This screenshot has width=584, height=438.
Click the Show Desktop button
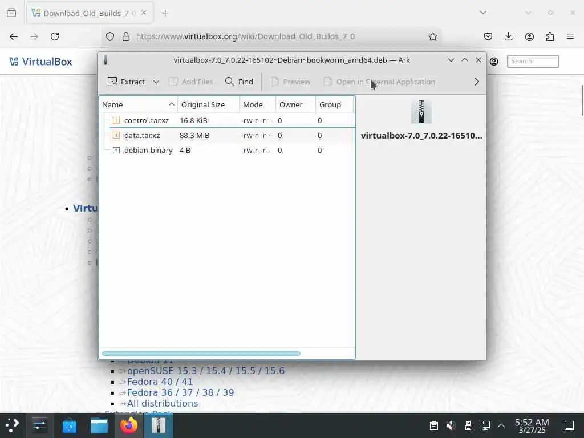pyautogui.click(x=569, y=425)
